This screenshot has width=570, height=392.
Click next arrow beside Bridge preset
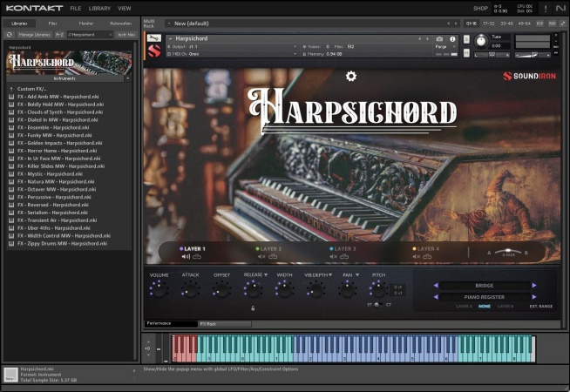tap(534, 285)
